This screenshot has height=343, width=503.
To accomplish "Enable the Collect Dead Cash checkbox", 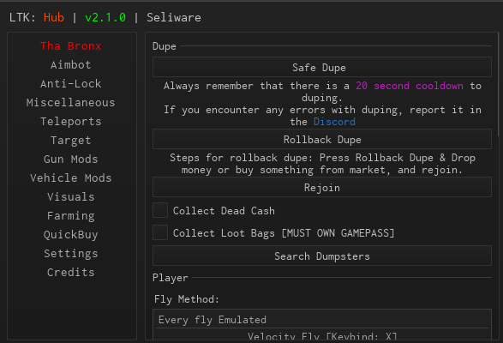I will point(160,210).
